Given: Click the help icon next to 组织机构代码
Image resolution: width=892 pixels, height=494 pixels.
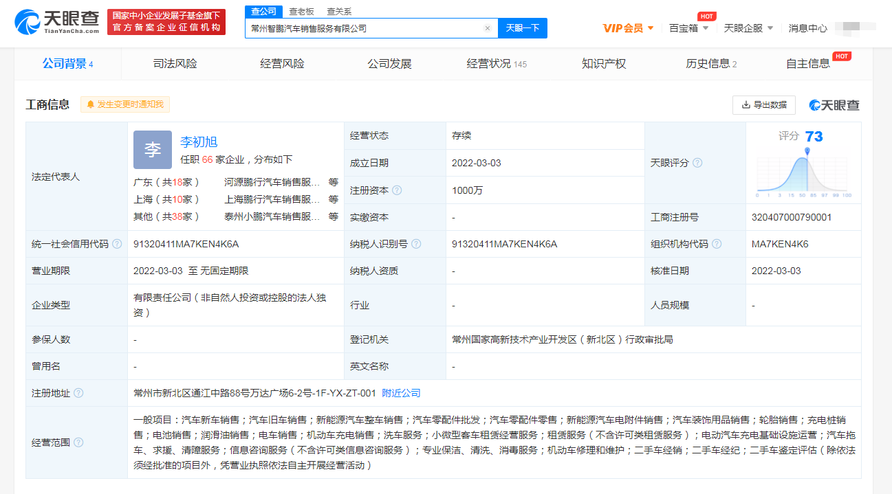Looking at the screenshot, I should (x=717, y=244).
